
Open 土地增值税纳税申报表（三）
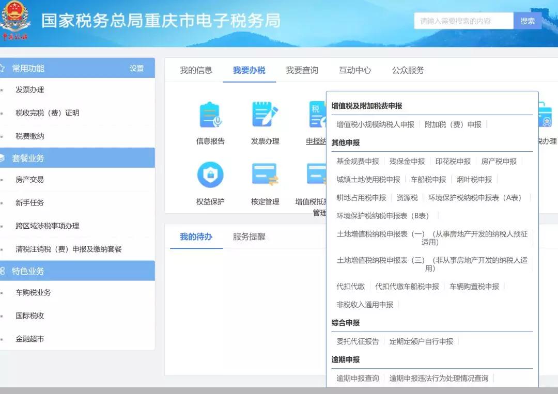[432, 264]
